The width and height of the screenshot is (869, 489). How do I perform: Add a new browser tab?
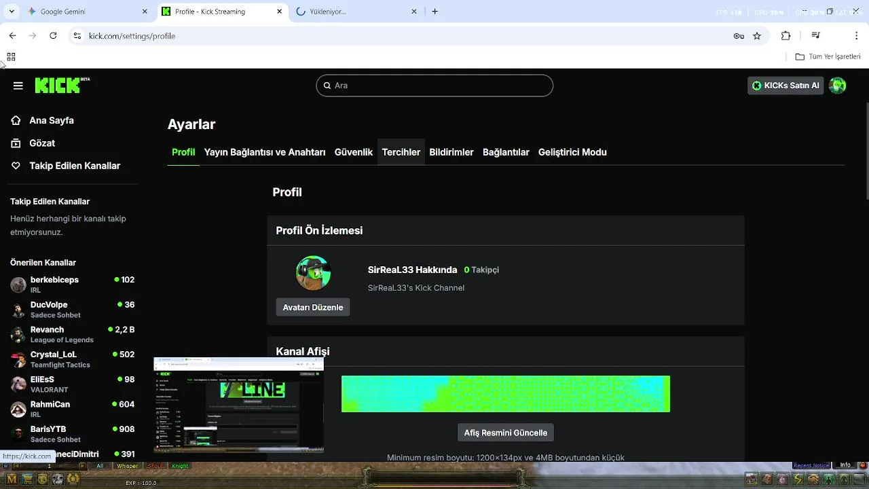(x=435, y=12)
